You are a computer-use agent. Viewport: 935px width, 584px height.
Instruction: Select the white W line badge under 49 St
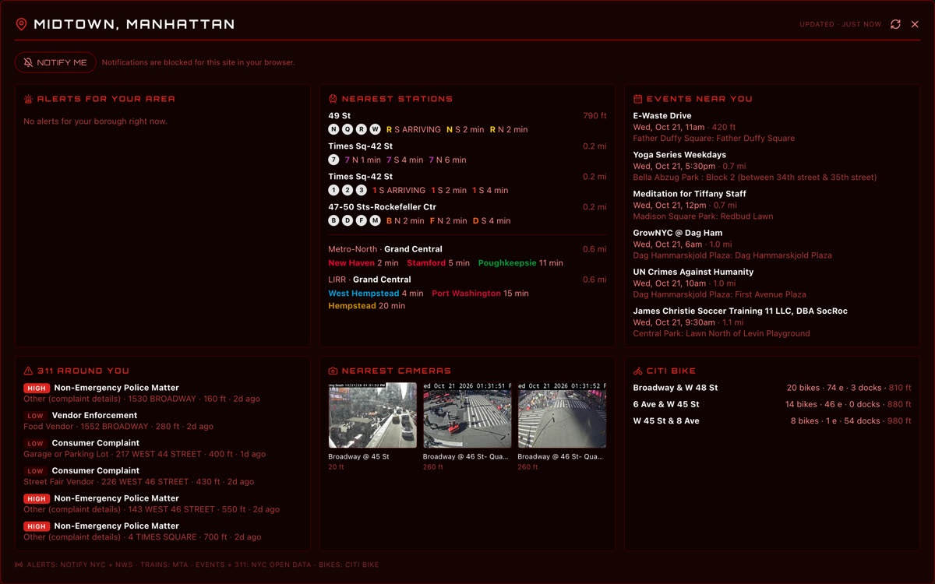(x=375, y=129)
